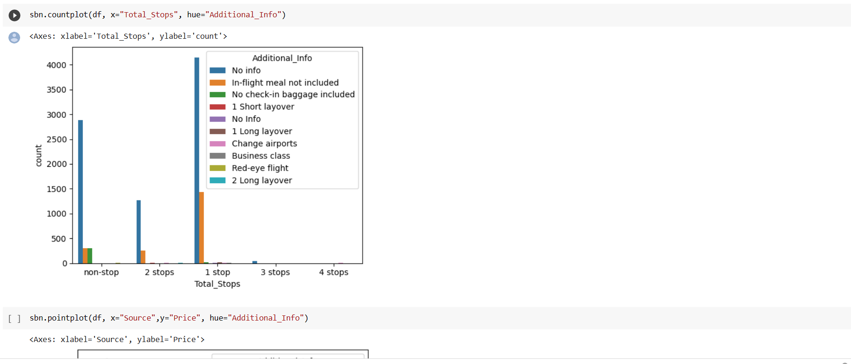Viewport: 851px width, 364px height.
Task: Click 'Change airports' legend label
Action: (264, 143)
